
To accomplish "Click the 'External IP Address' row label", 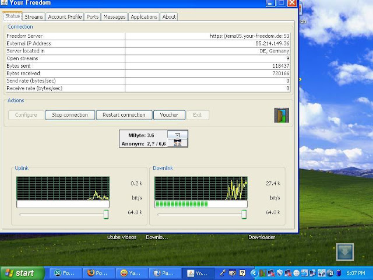I will [x=29, y=44].
